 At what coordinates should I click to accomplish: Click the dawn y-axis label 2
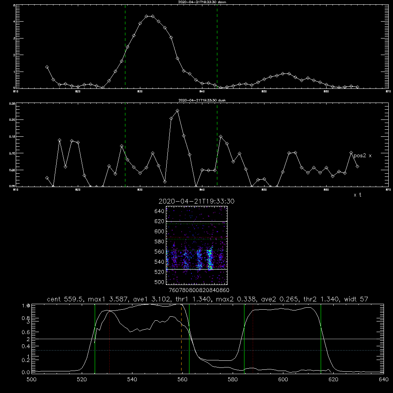[14, 55]
